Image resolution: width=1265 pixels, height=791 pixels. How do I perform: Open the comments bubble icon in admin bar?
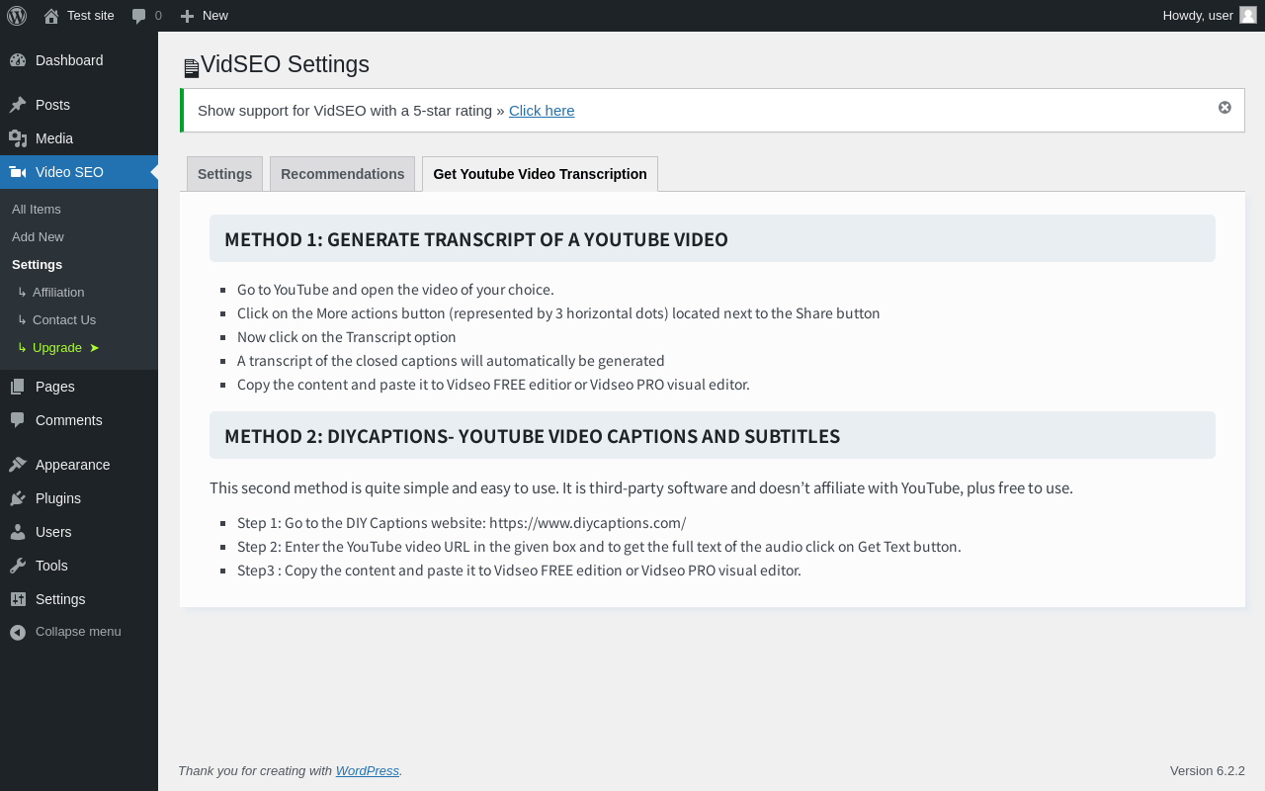click(x=139, y=16)
